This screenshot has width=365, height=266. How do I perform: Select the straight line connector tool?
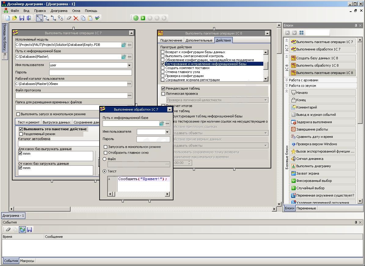[39, 18]
